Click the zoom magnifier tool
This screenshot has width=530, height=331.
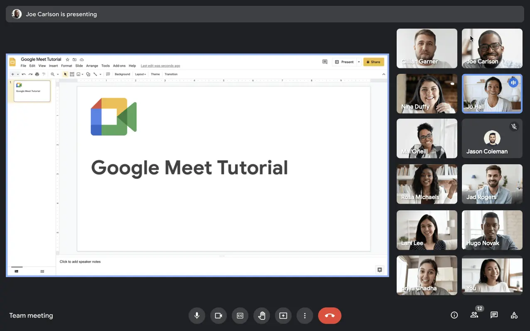coord(52,74)
